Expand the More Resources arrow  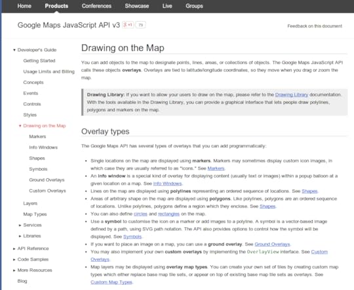(14, 270)
